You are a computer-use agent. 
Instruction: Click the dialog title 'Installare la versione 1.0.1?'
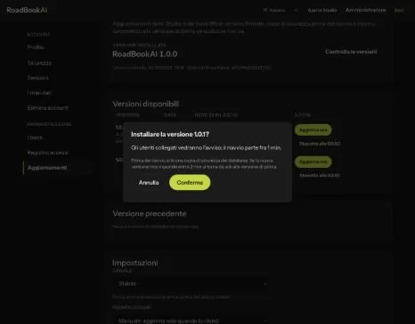tap(170, 135)
